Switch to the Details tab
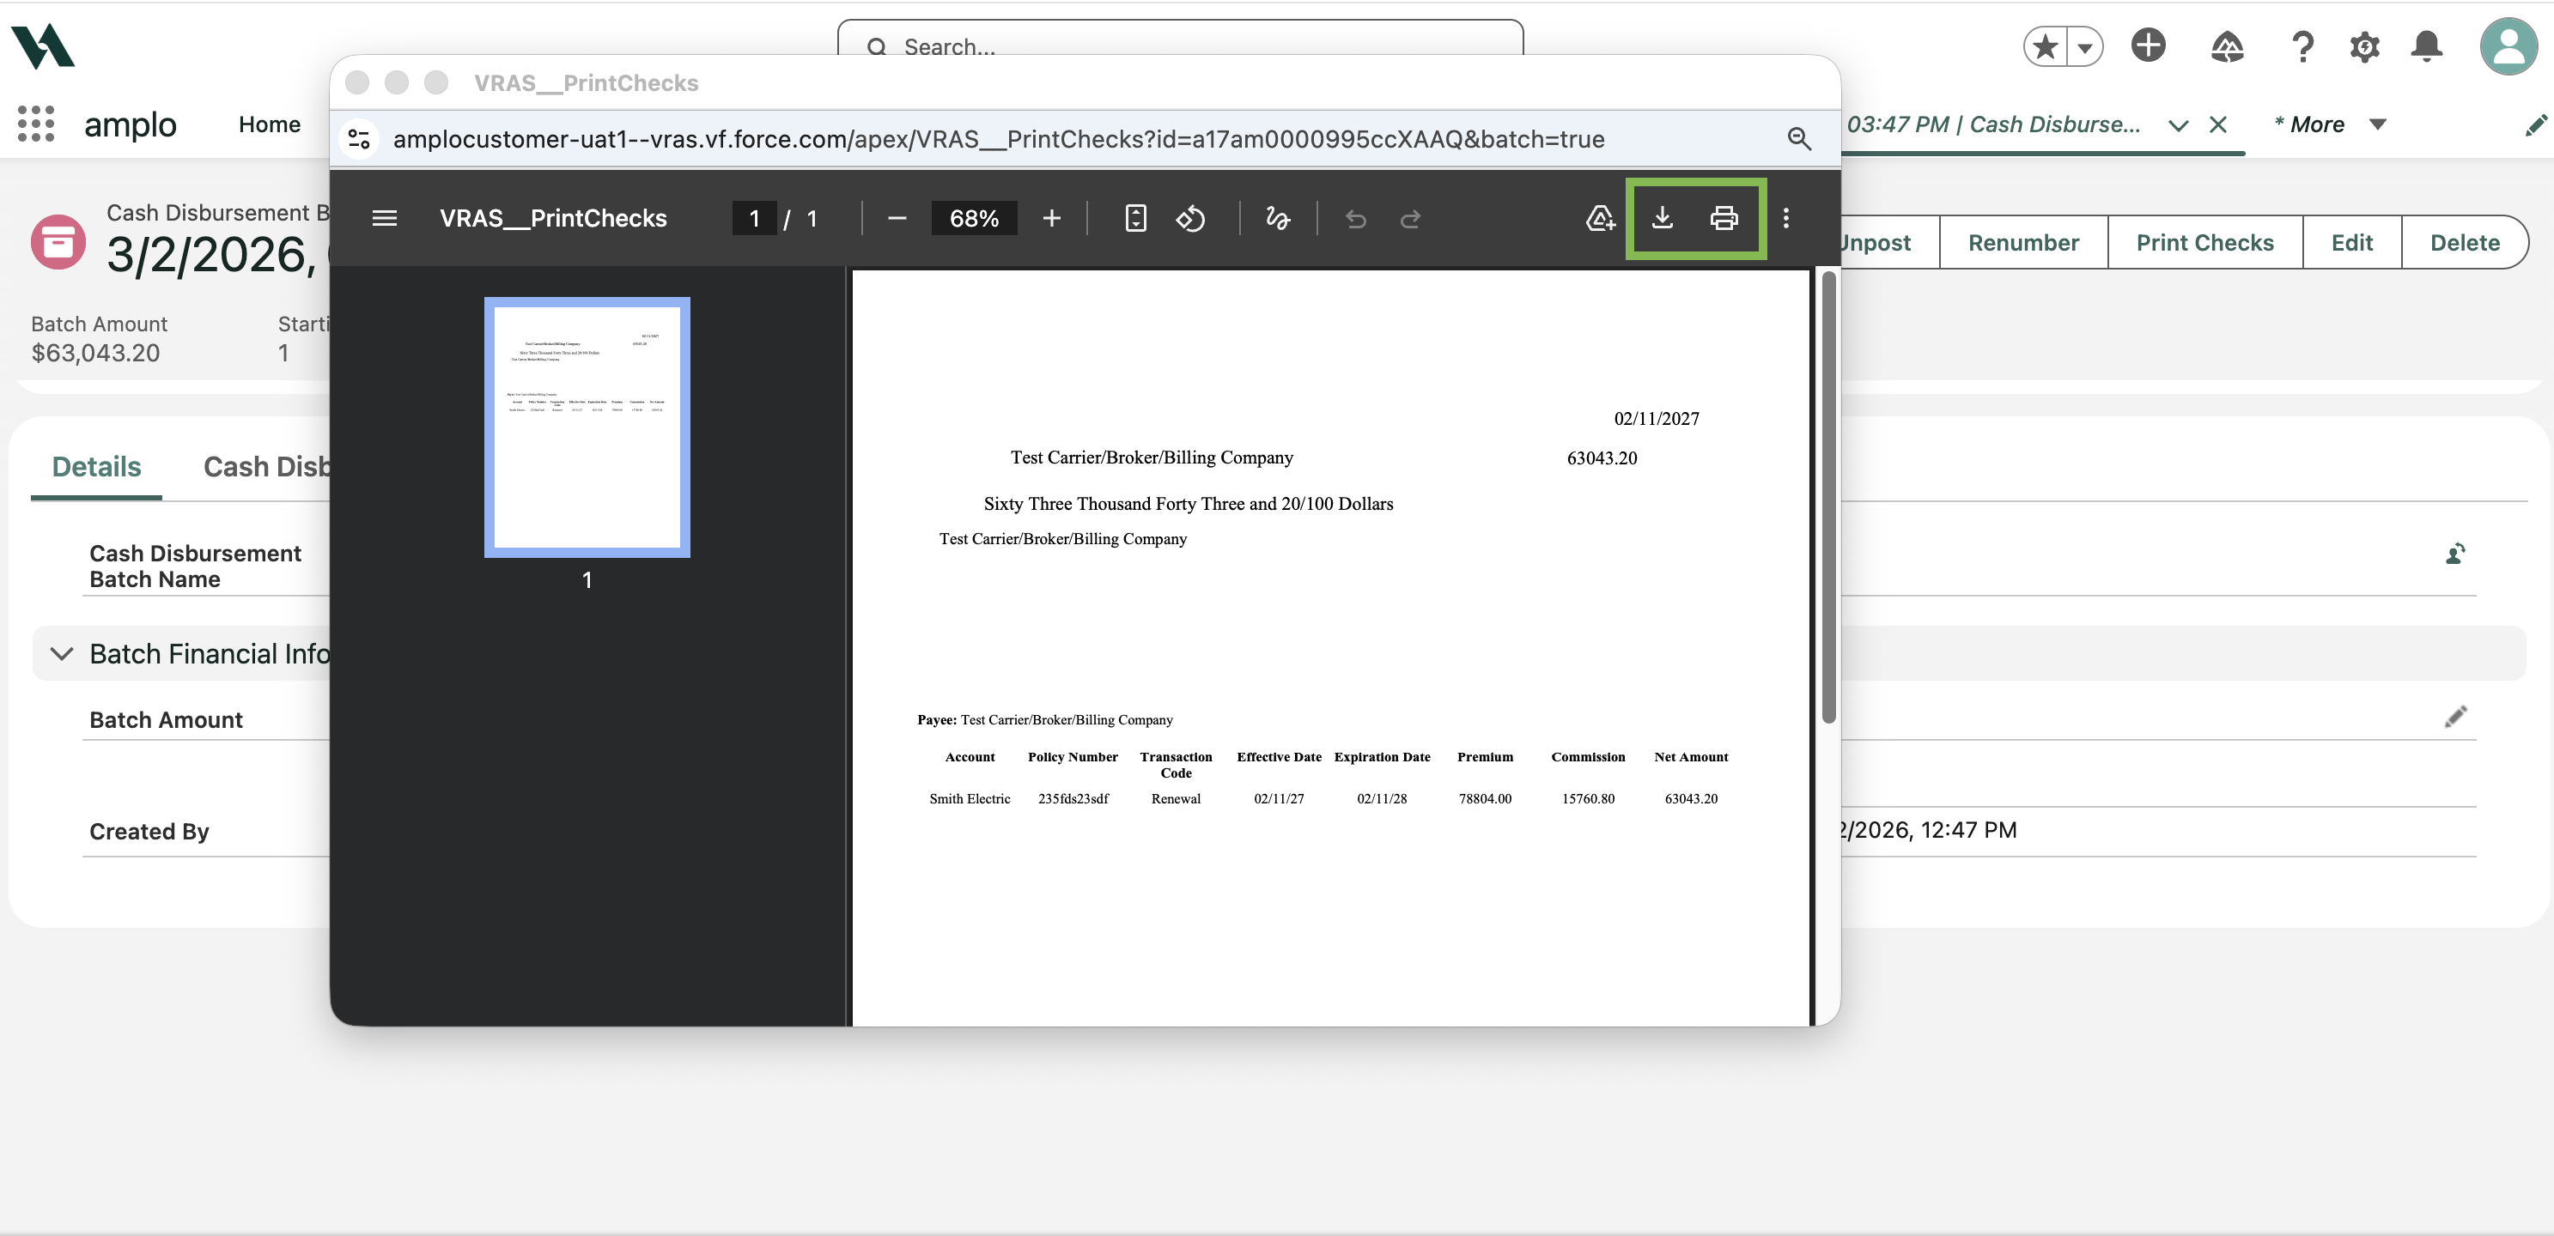Screen dimensions: 2554x1236 pyautogui.click(x=96, y=467)
